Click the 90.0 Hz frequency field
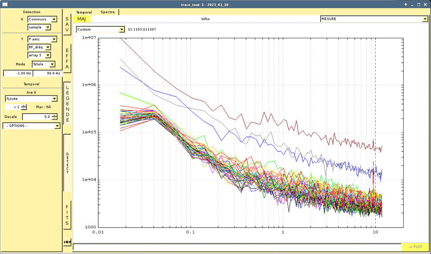Screen dimensions: 431x254 (47, 74)
